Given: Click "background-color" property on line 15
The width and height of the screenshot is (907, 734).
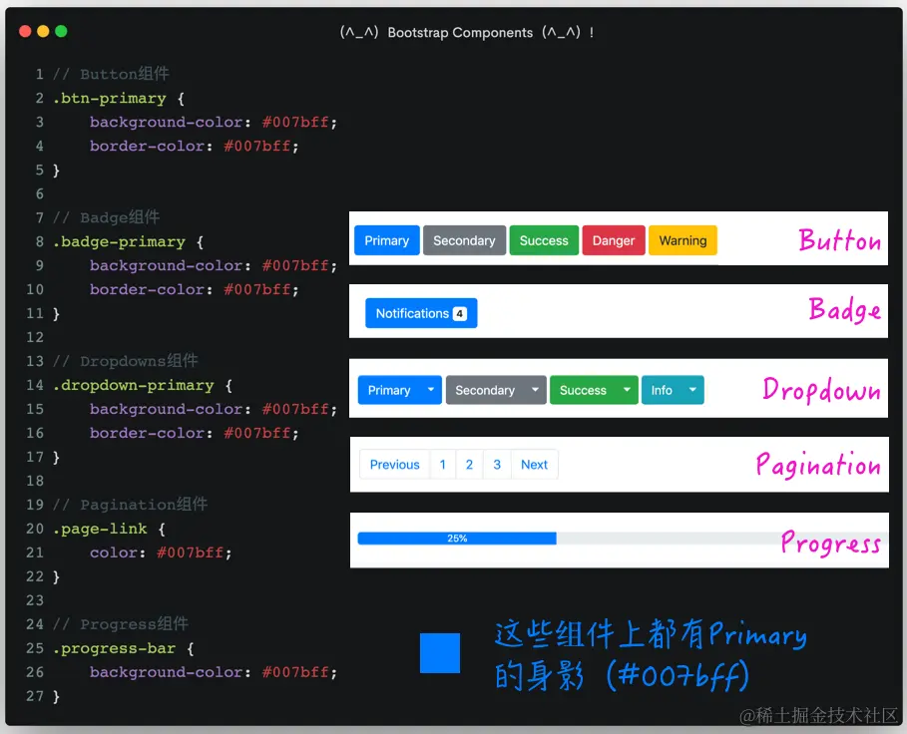Looking at the screenshot, I should click(166, 409).
